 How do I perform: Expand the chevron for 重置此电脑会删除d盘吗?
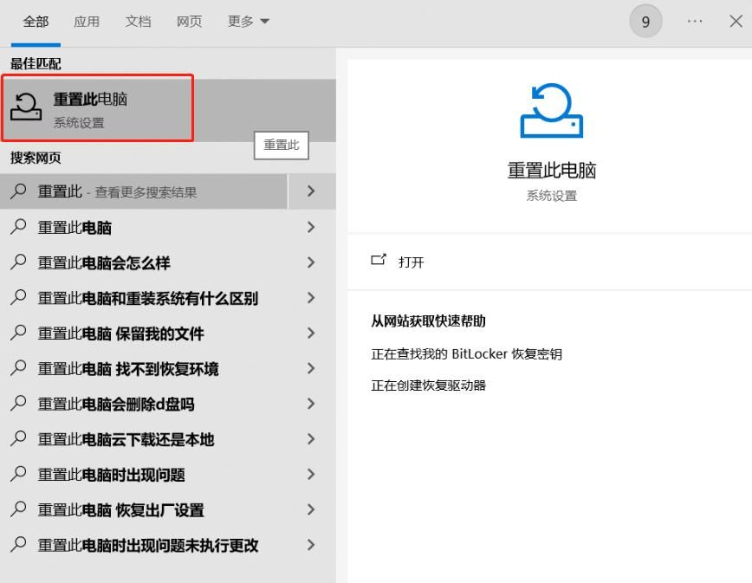(x=311, y=404)
